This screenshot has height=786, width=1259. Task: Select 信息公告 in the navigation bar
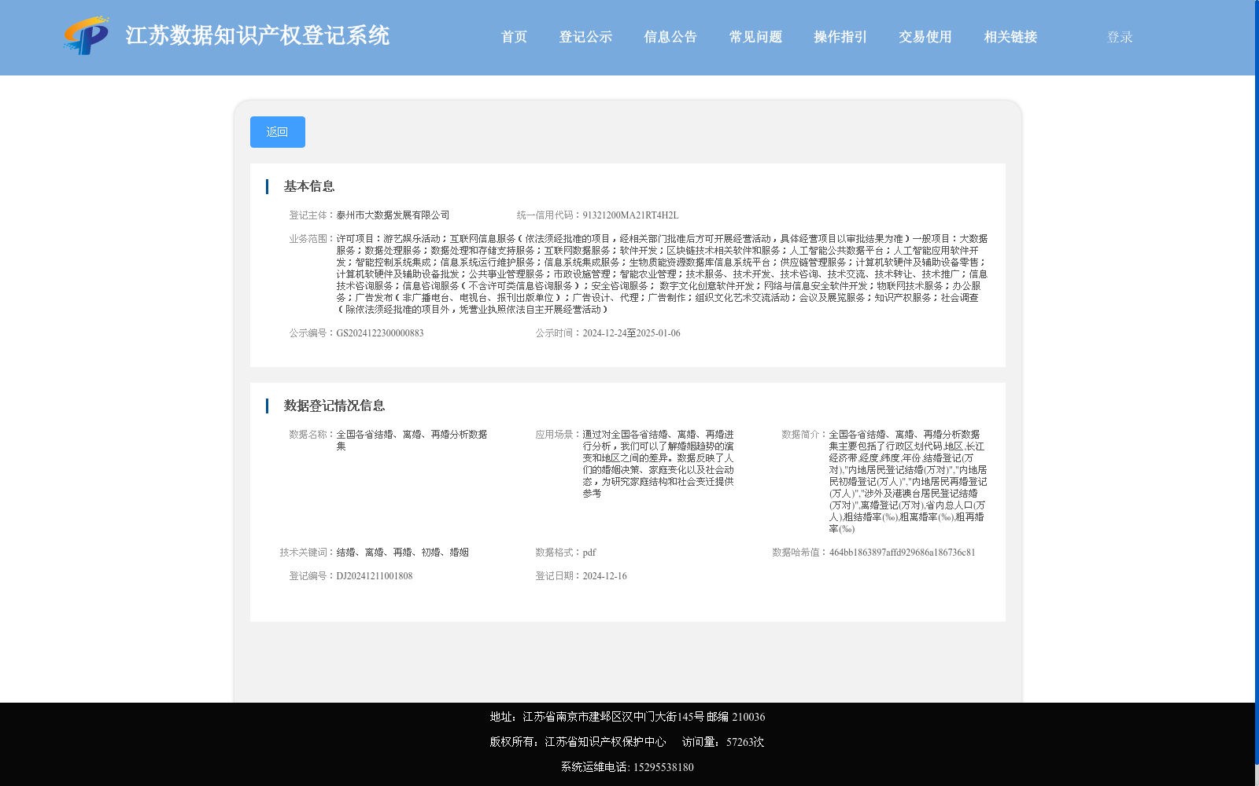[x=670, y=36]
